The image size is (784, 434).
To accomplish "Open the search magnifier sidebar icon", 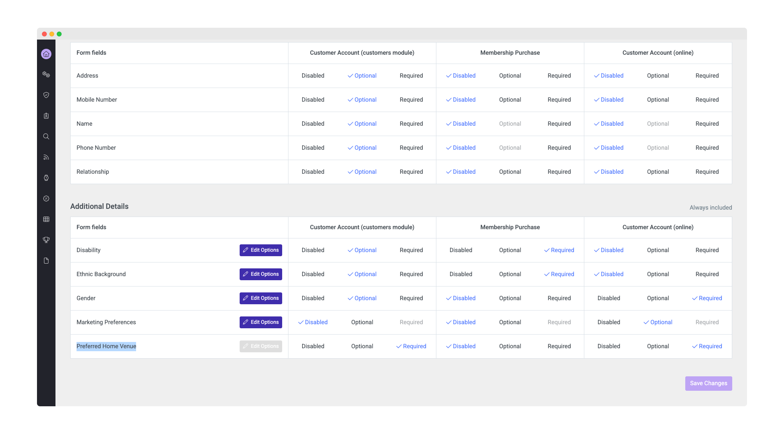I will click(x=46, y=136).
